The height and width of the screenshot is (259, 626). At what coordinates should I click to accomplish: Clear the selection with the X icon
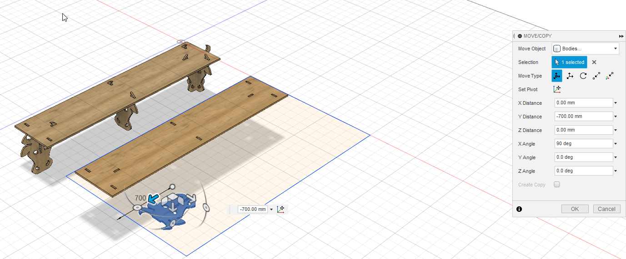pyautogui.click(x=594, y=62)
